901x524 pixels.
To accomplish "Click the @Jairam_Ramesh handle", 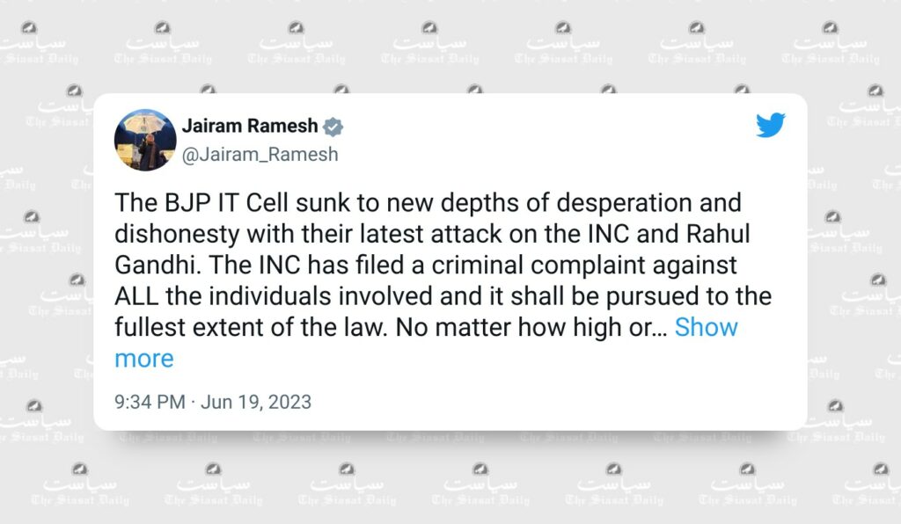I will [x=260, y=154].
